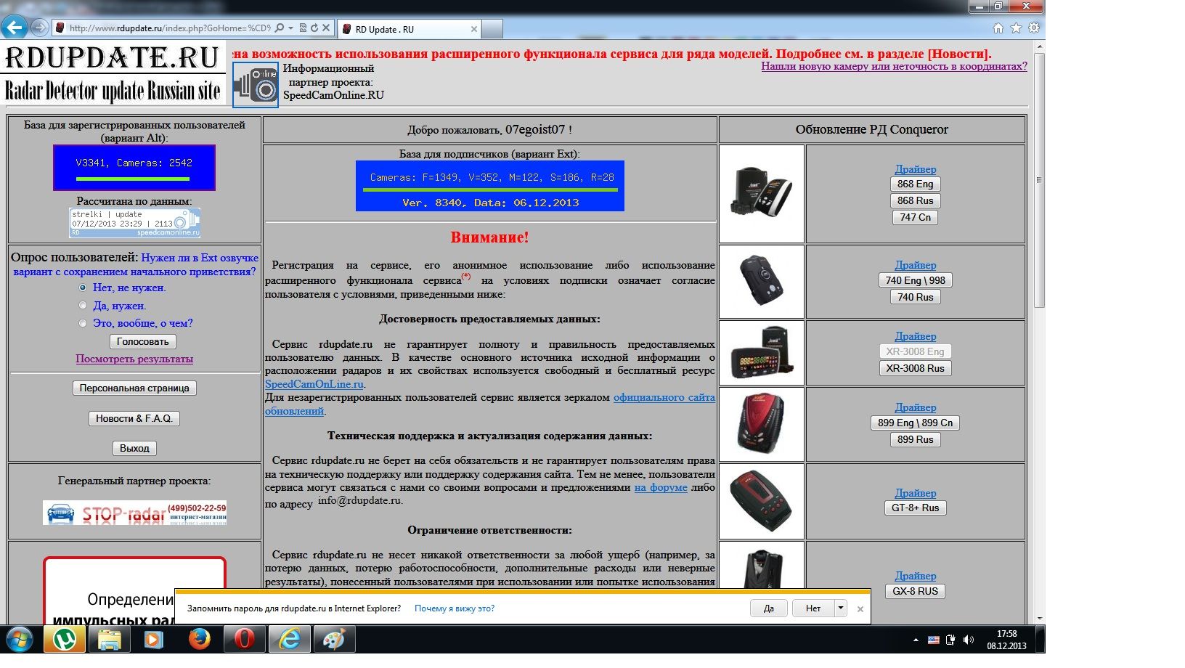
Task: Launch Opera from the taskbar
Action: click(x=244, y=639)
